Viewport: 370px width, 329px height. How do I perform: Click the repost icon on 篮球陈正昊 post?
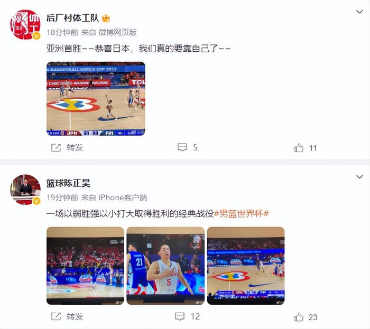(56, 316)
